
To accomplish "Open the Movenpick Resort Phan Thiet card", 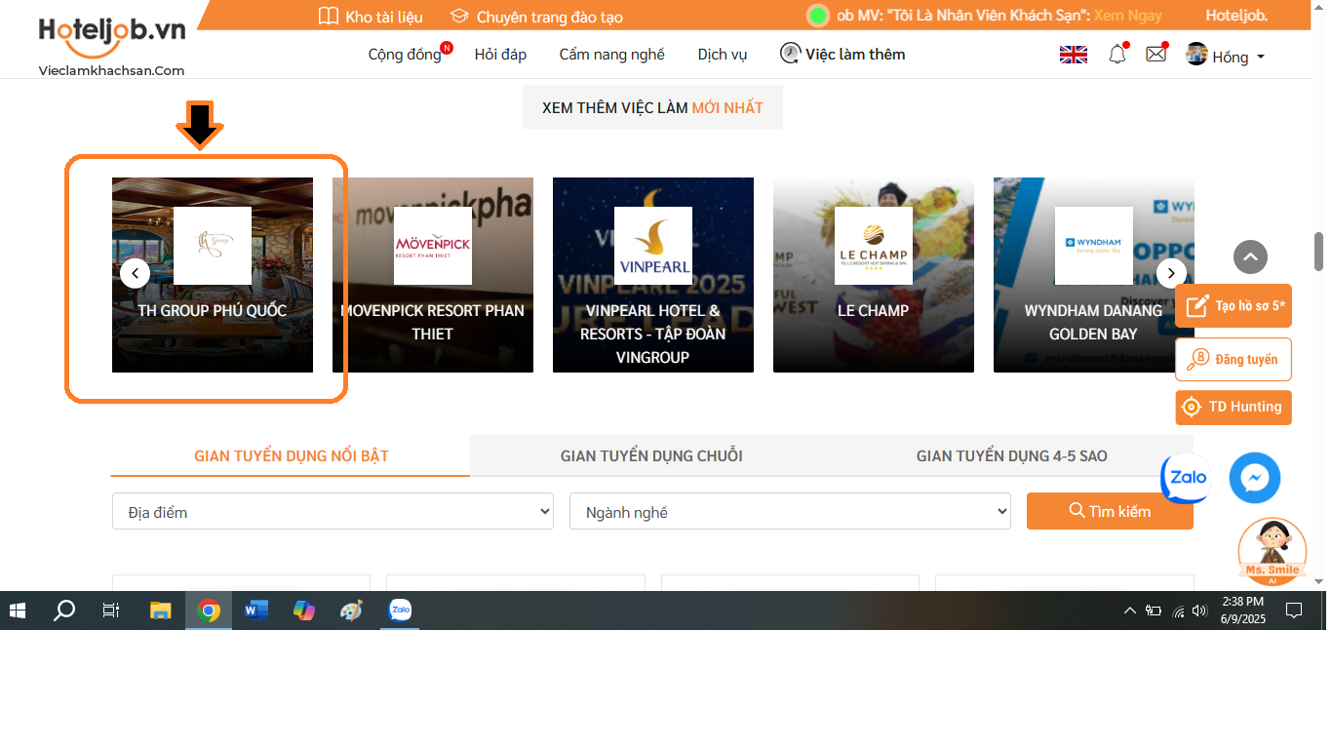I will [x=433, y=275].
